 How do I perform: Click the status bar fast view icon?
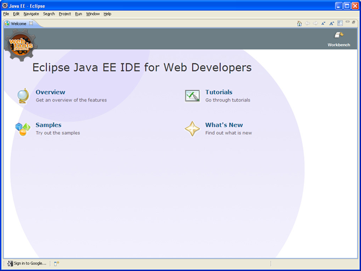[56, 264]
